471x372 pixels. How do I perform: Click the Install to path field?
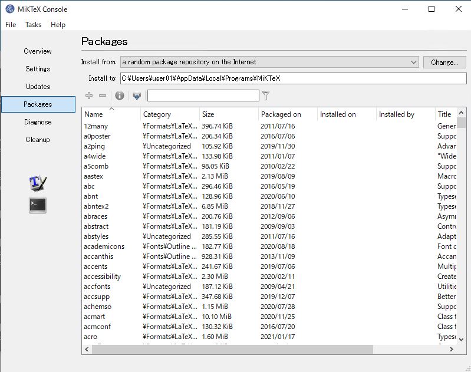(293, 78)
